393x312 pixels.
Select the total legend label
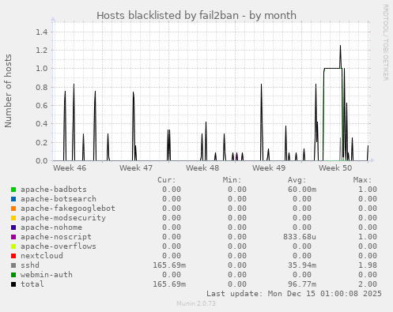[x=32, y=284]
